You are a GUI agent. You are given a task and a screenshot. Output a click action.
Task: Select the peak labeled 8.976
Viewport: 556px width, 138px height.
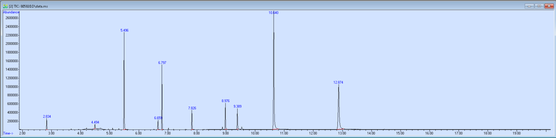226,101
